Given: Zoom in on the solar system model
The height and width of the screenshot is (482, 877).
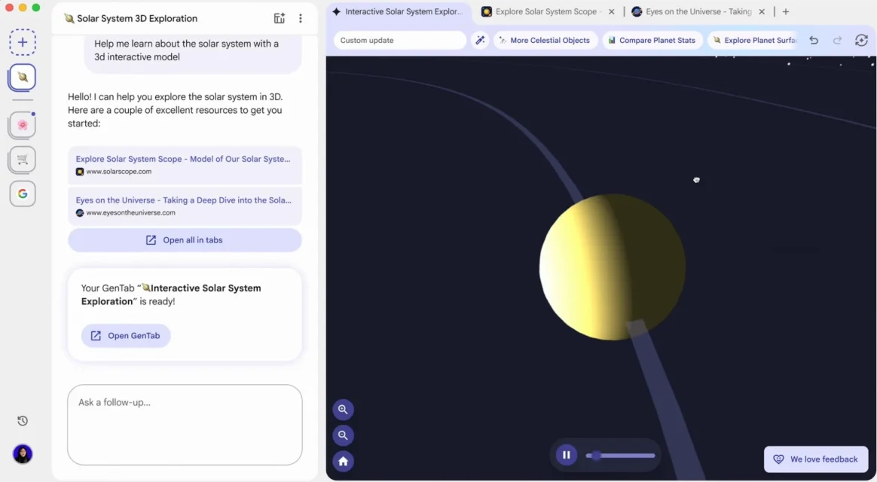Looking at the screenshot, I should click(x=343, y=410).
